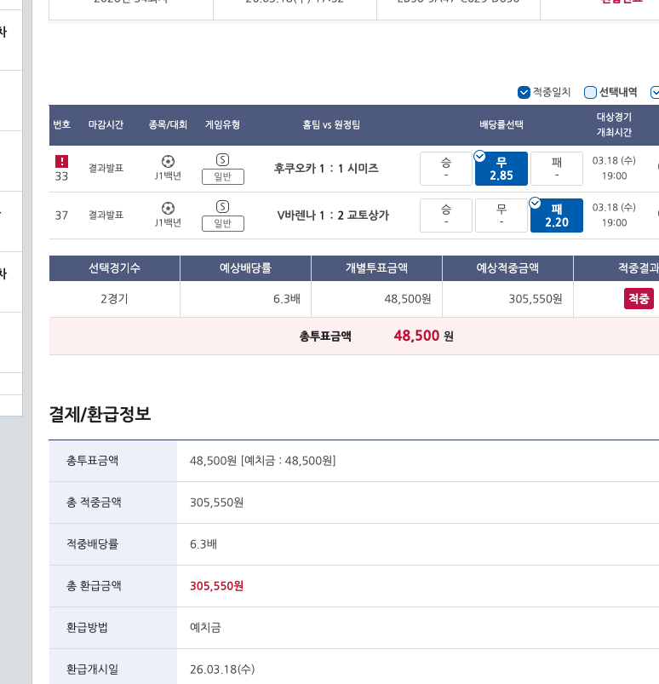Toggle the 적중일치 checkbox
This screenshot has height=684, width=659.
[524, 93]
